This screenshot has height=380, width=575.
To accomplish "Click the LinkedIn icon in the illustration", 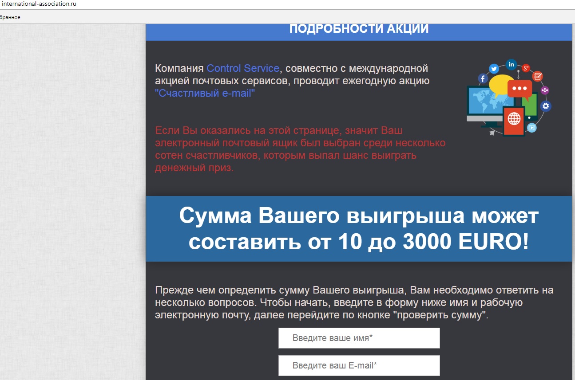I will click(x=511, y=64).
